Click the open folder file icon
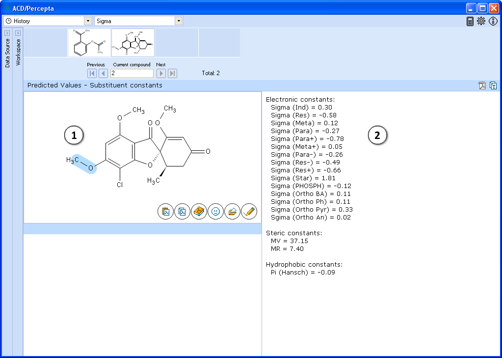Screen dimensions: 502x358 [x=232, y=211]
